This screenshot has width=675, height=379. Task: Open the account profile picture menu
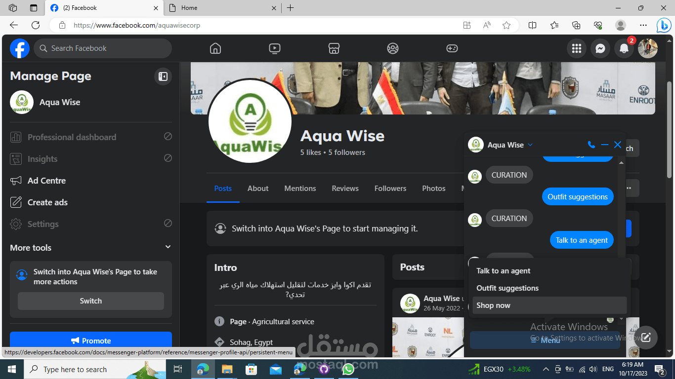point(648,48)
